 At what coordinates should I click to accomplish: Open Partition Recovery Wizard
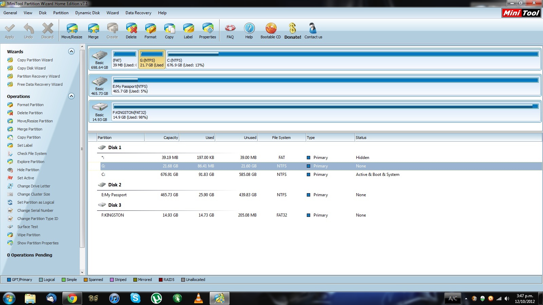coord(38,76)
